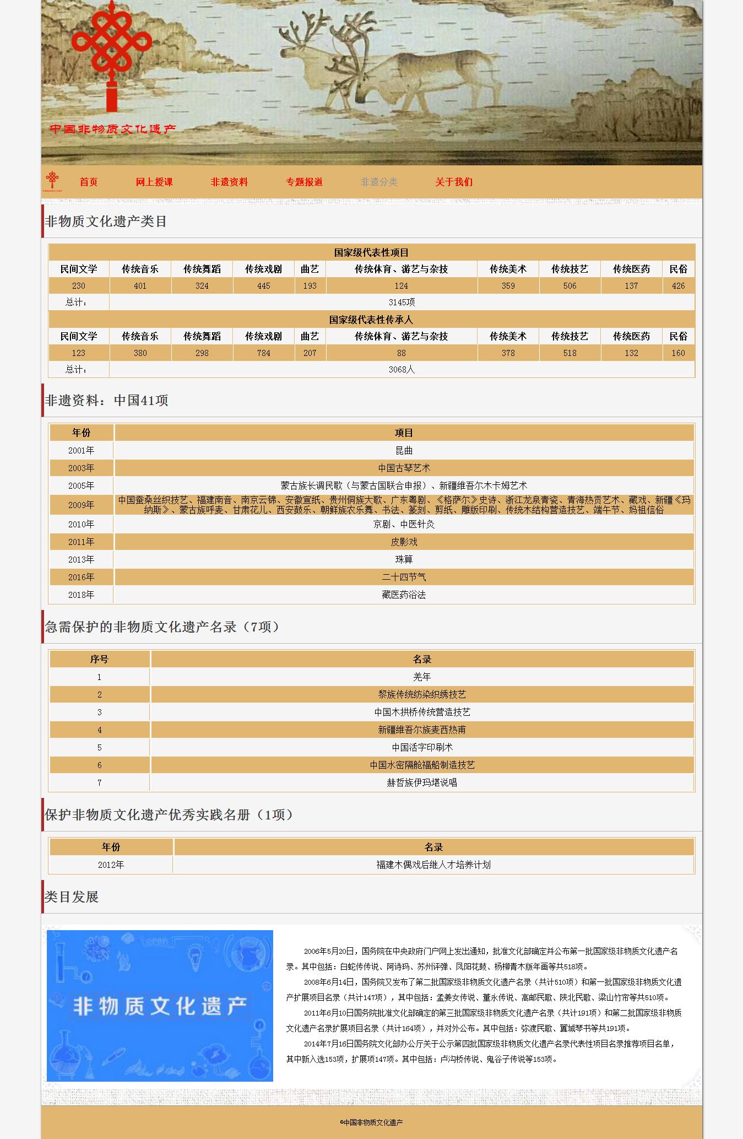Select the 3068人 total cell
Image resolution: width=743 pixels, height=1139 pixels.
pyautogui.click(x=402, y=369)
